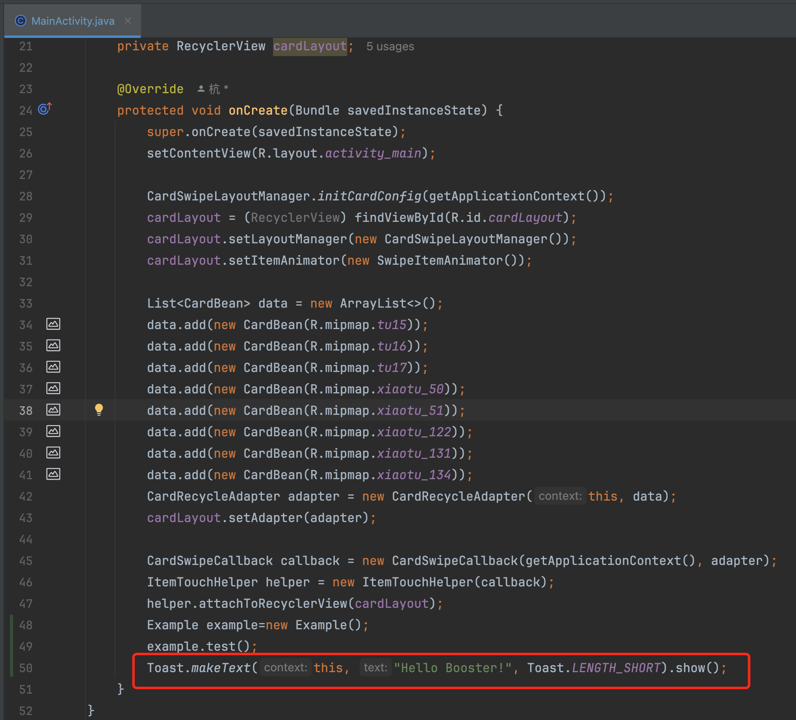Click the override gutter icon on line 24

(x=45, y=109)
